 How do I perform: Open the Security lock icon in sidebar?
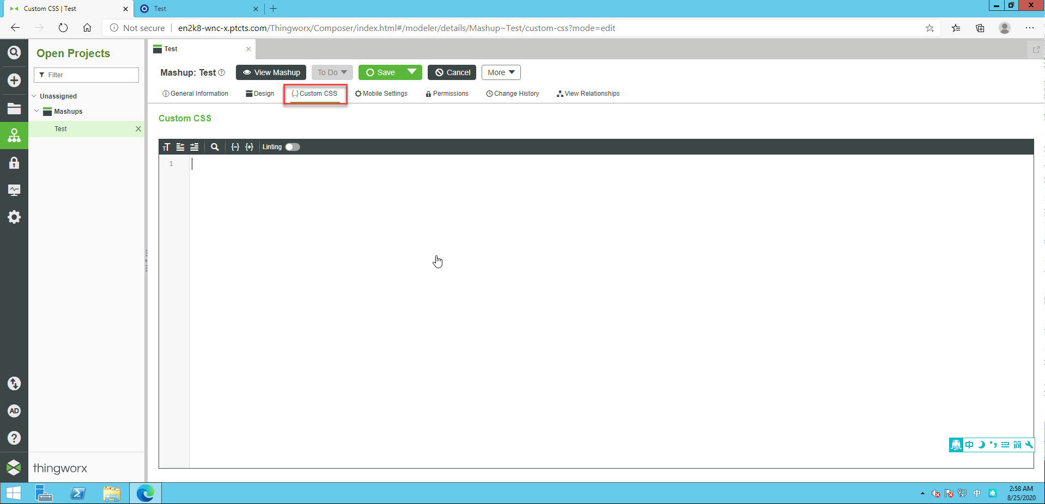[14, 163]
